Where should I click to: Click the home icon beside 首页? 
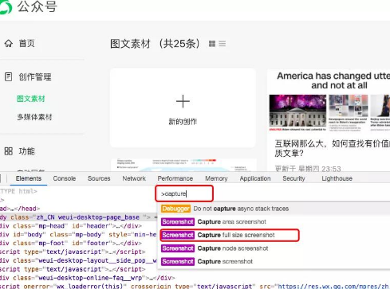pos(9,43)
